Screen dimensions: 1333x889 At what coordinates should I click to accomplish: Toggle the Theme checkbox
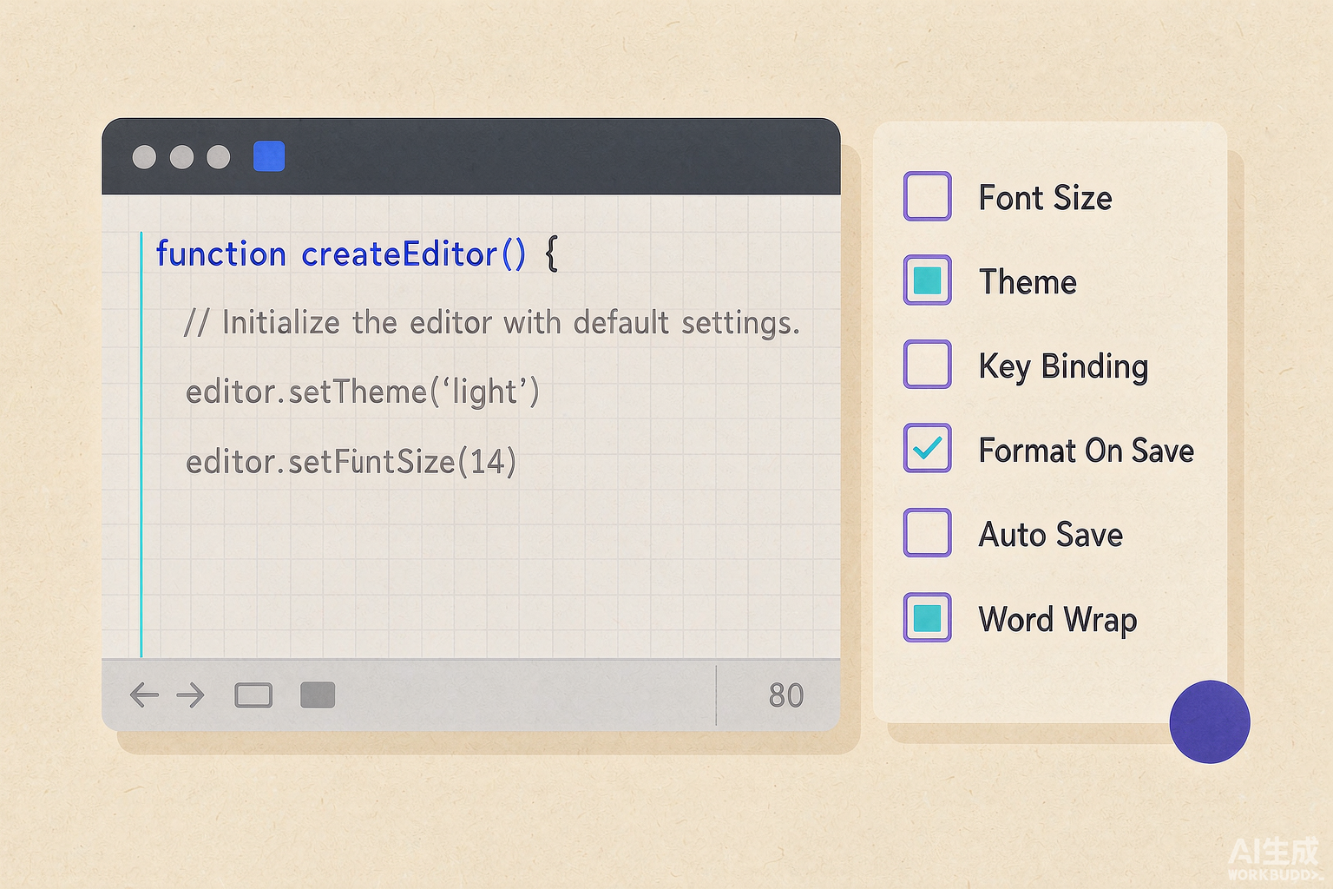pos(928,280)
